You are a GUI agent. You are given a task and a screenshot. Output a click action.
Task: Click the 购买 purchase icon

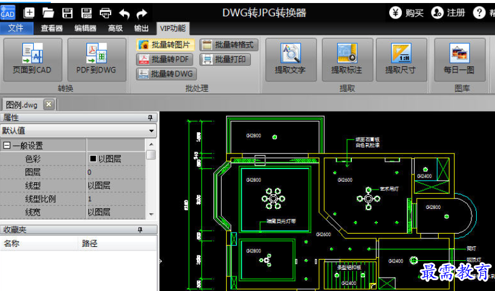pyautogui.click(x=395, y=13)
